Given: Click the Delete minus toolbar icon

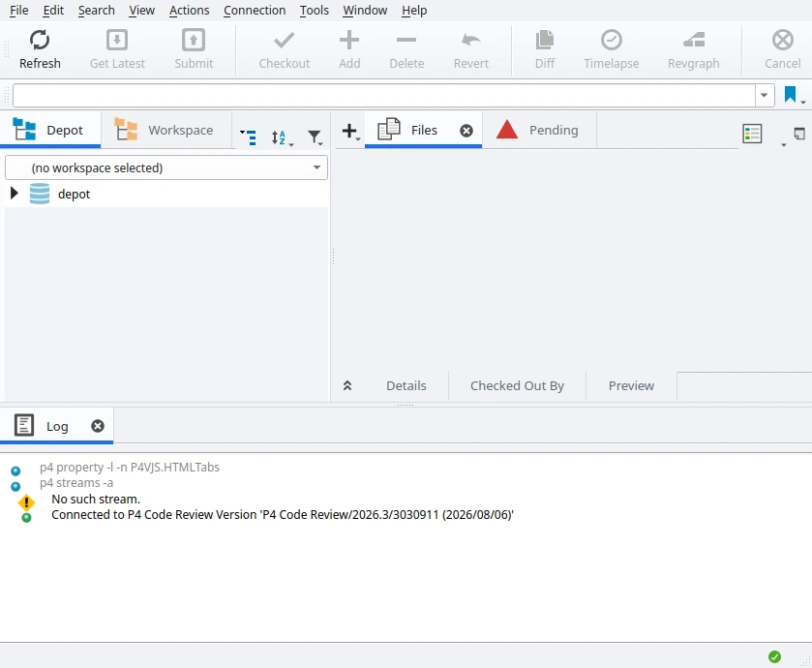Looking at the screenshot, I should 406,40.
